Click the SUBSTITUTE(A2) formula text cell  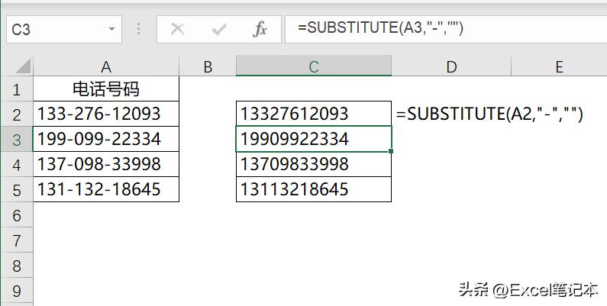(x=489, y=114)
